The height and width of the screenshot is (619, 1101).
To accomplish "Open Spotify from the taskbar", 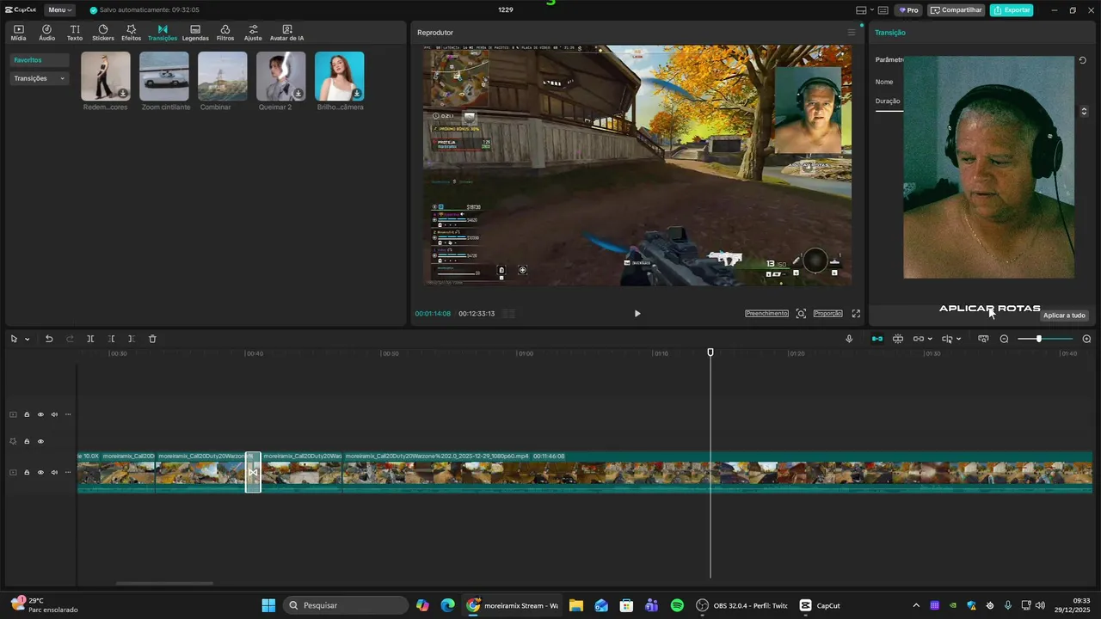I will pos(677,605).
